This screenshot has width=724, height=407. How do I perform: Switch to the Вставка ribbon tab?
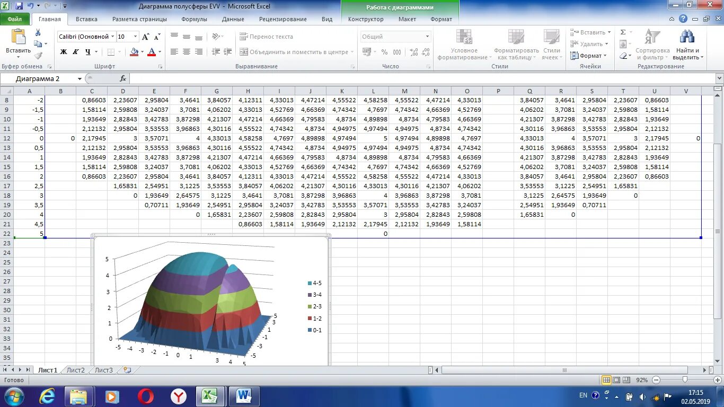(x=86, y=19)
